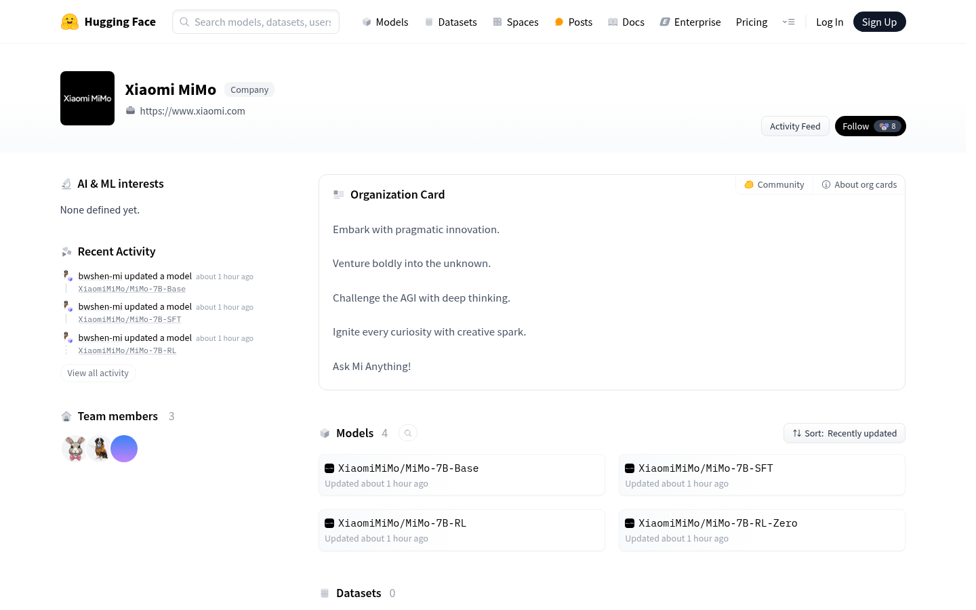976x610 pixels.
Task: Click the Xiaomi MiMo title heading
Action: click(171, 89)
